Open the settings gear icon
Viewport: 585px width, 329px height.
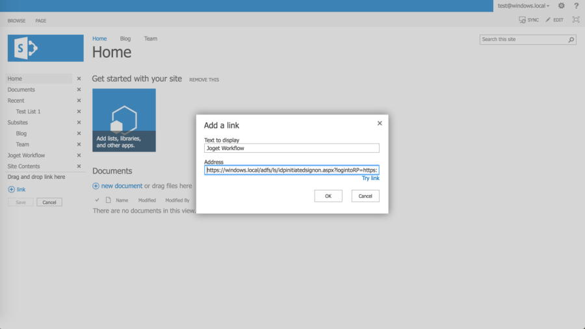click(x=562, y=6)
